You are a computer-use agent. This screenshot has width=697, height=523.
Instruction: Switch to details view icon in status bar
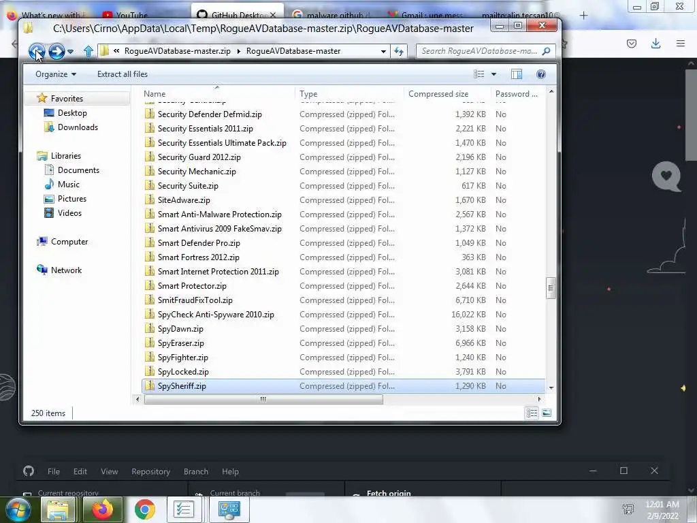[x=532, y=413]
